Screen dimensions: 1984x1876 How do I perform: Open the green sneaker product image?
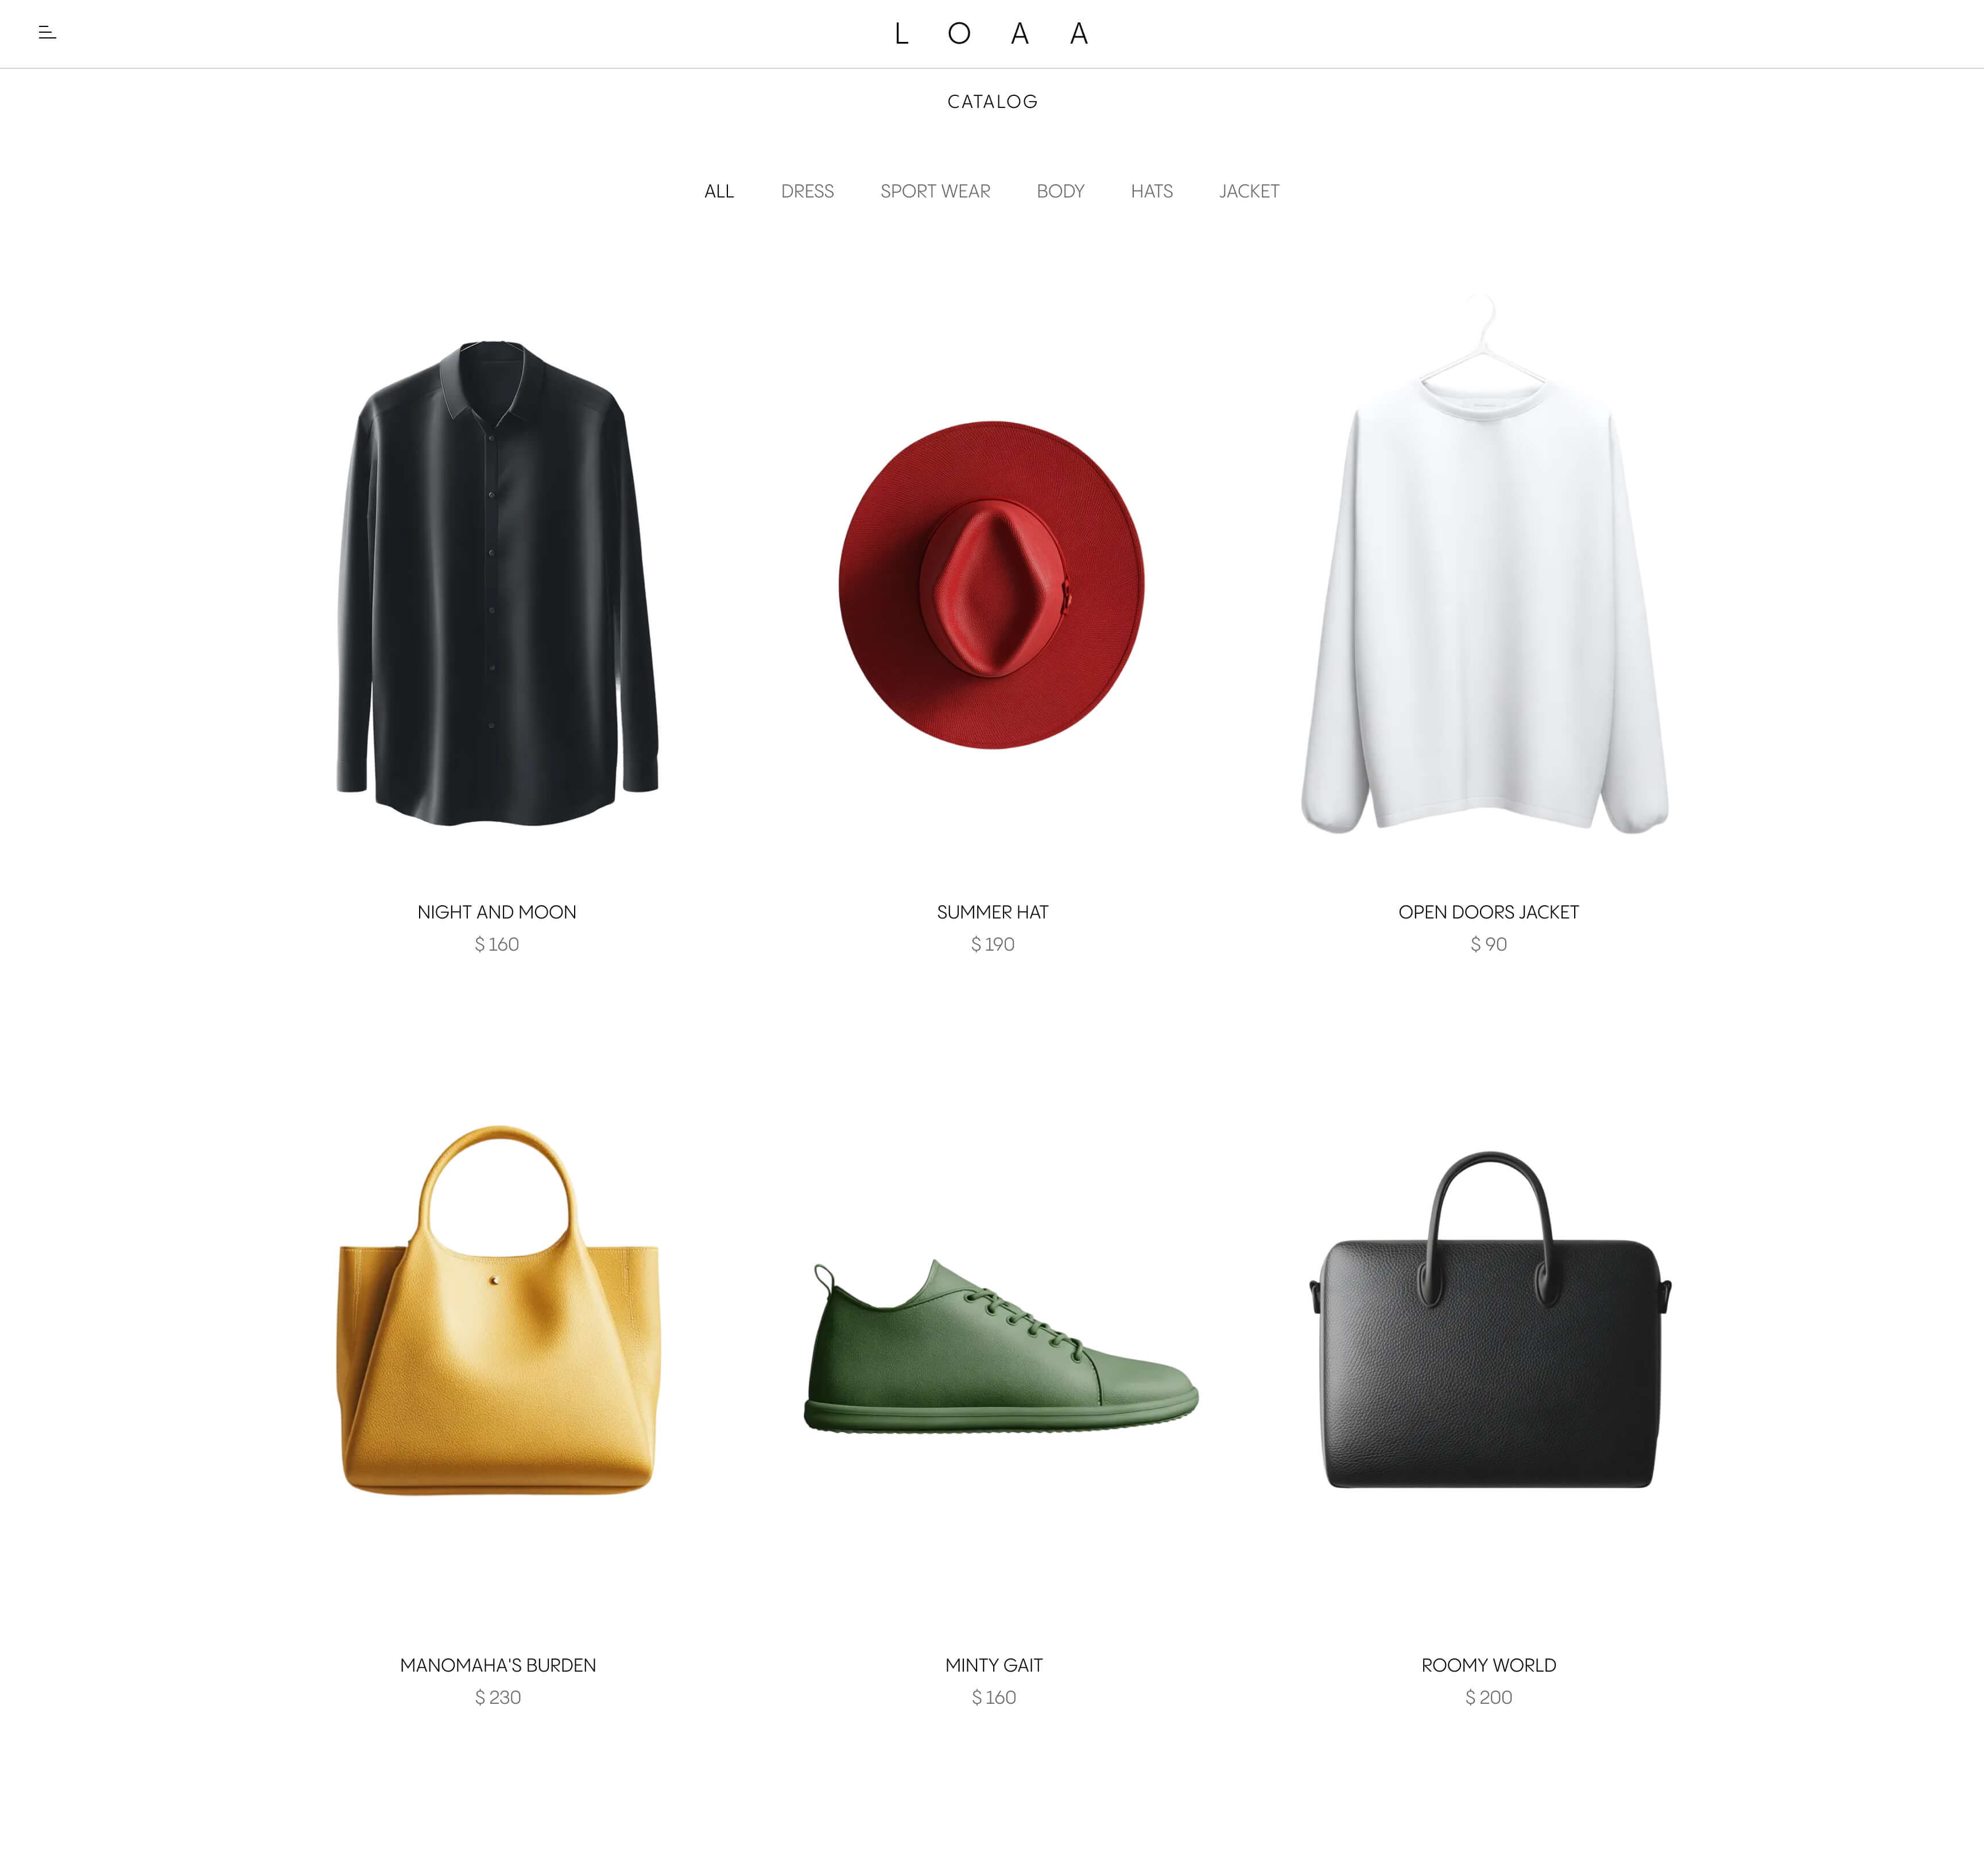tap(1001, 1346)
